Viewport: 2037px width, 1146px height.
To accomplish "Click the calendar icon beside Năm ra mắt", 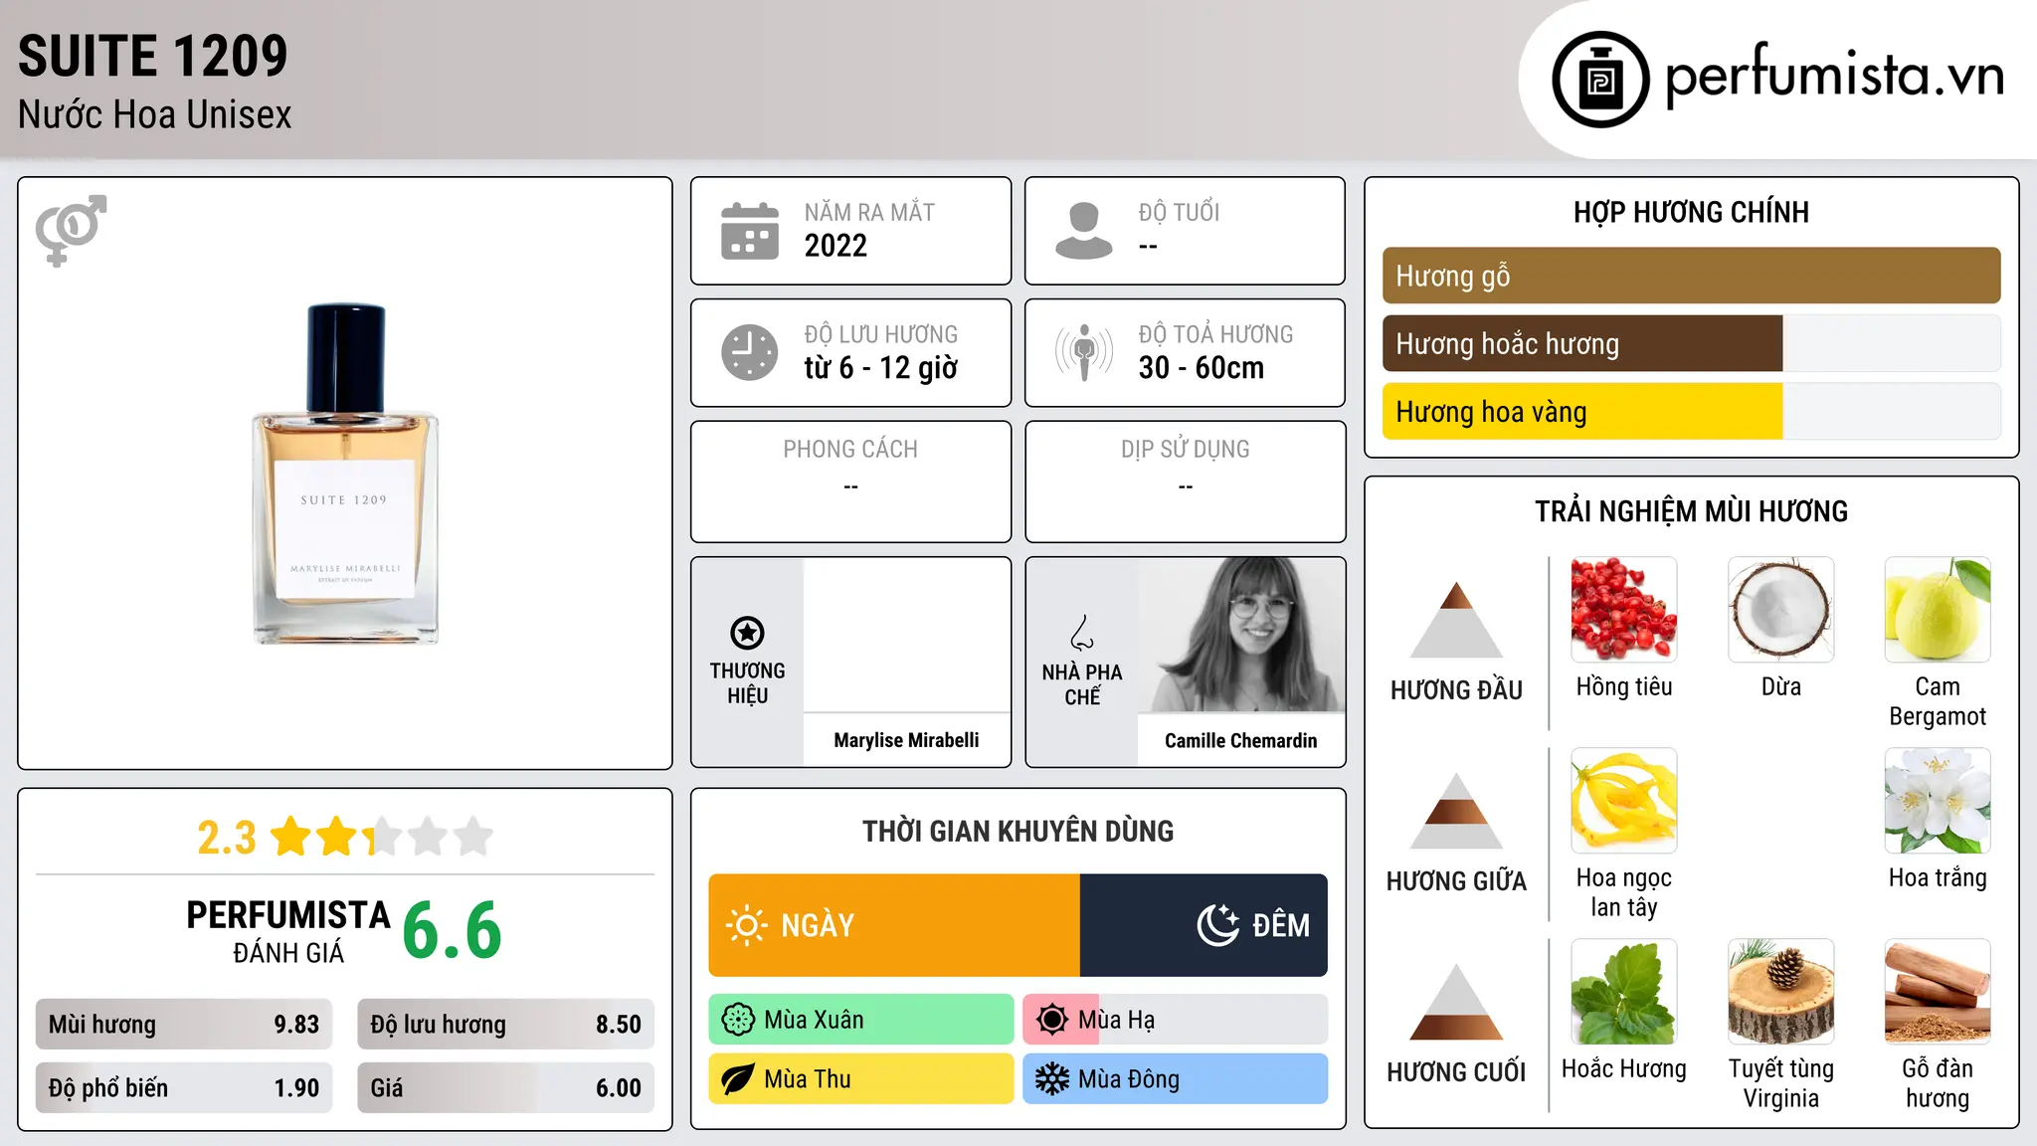I will pyautogui.click(x=750, y=231).
